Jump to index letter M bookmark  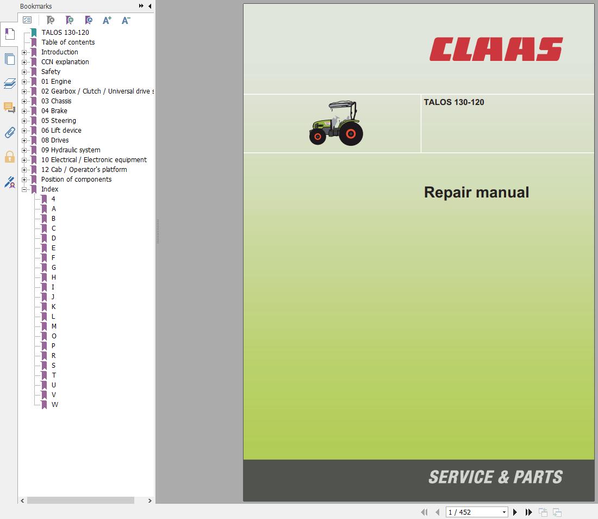coord(54,326)
